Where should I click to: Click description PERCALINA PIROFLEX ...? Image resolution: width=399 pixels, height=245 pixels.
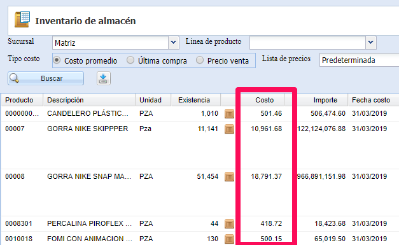coord(89,223)
